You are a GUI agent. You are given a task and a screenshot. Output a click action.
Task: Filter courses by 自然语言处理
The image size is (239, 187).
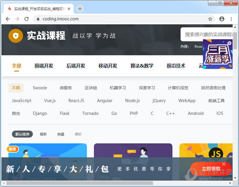(x=213, y=88)
